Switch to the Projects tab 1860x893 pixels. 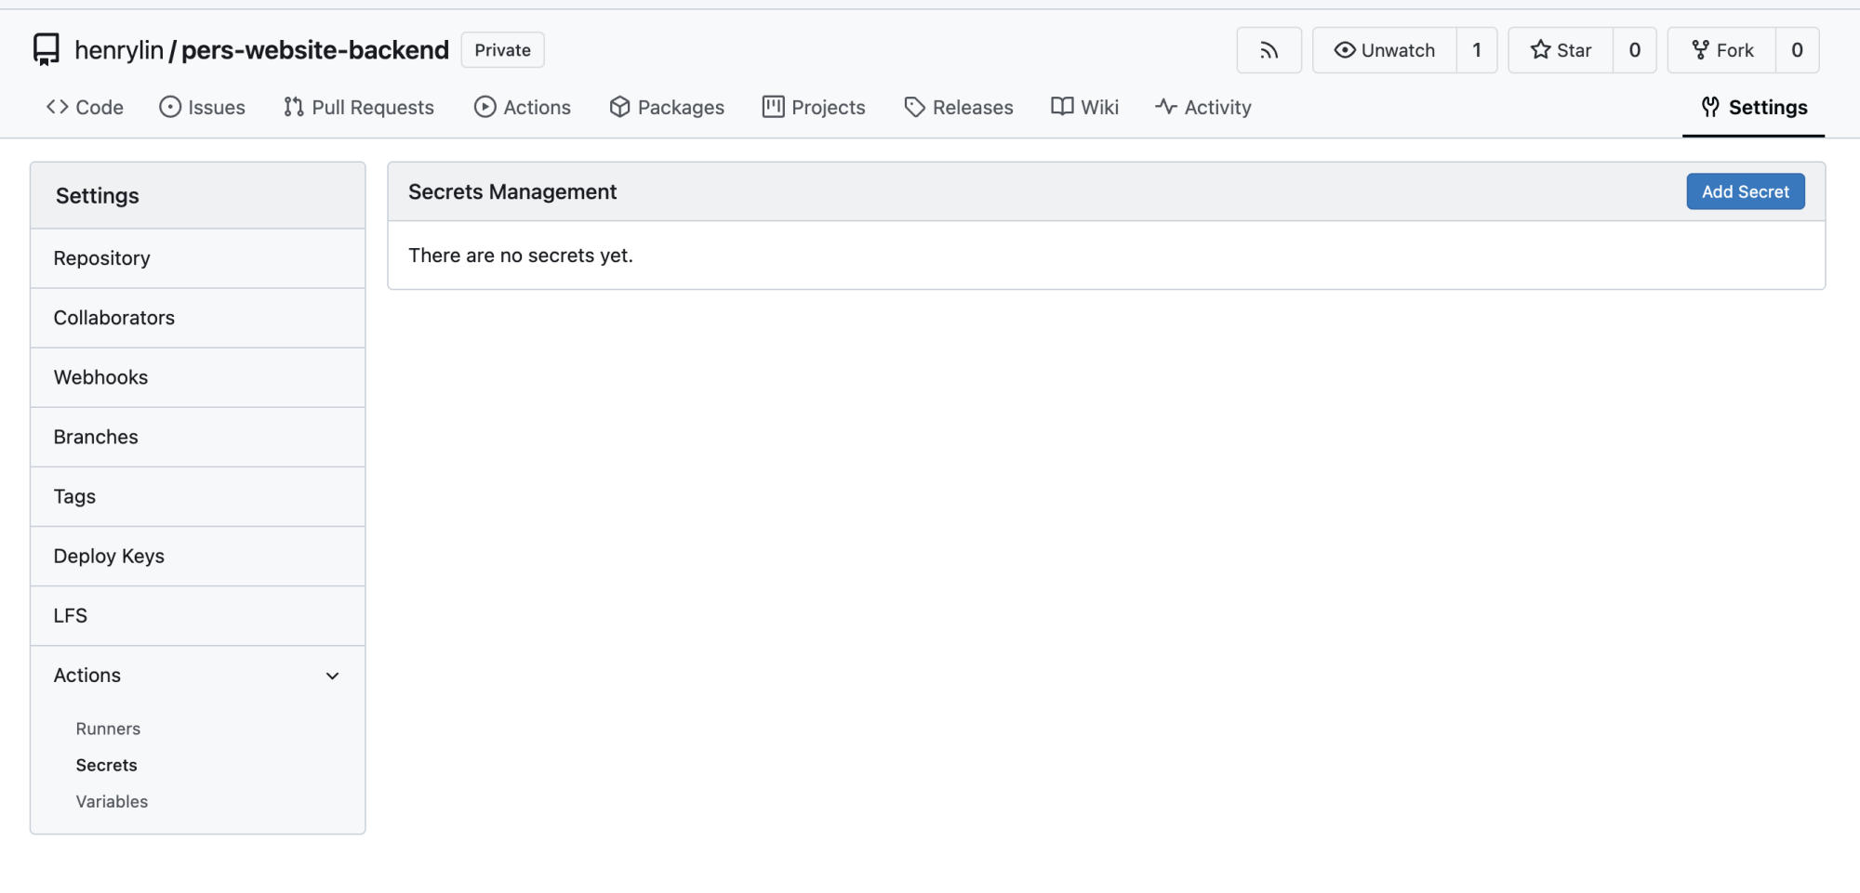pos(814,107)
